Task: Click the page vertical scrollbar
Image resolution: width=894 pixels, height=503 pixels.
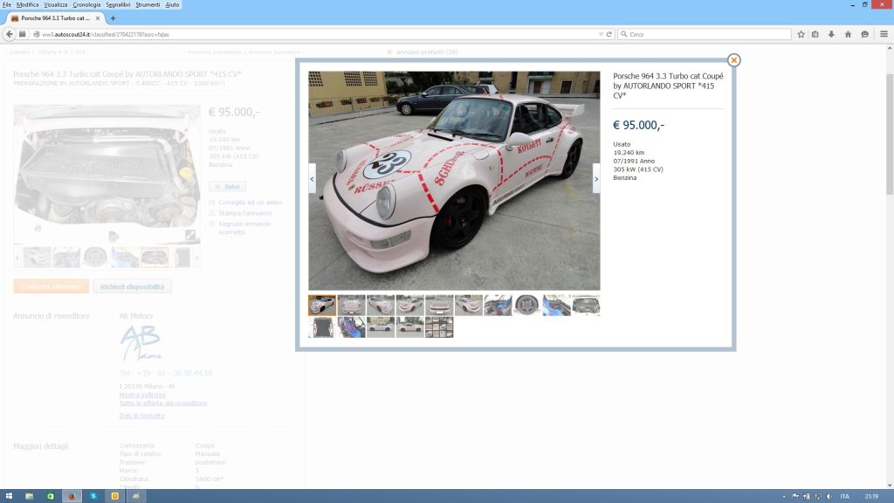Action: tap(890, 134)
